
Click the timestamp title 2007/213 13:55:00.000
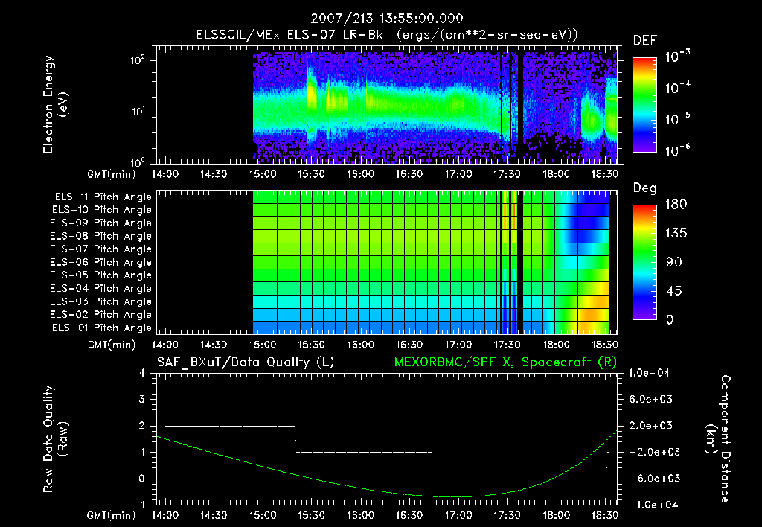[x=387, y=19]
